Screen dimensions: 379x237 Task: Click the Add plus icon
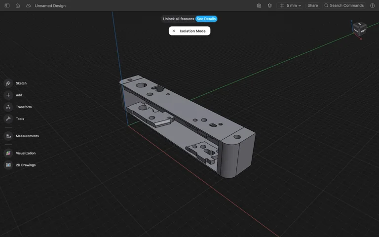pyautogui.click(x=8, y=95)
